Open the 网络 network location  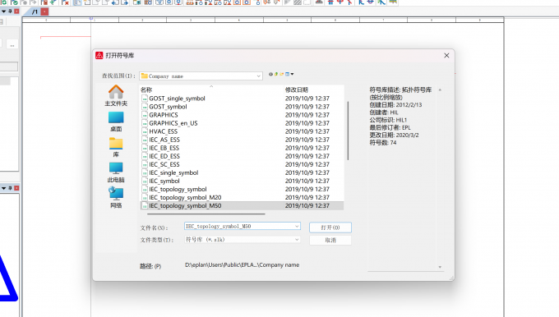point(116,198)
